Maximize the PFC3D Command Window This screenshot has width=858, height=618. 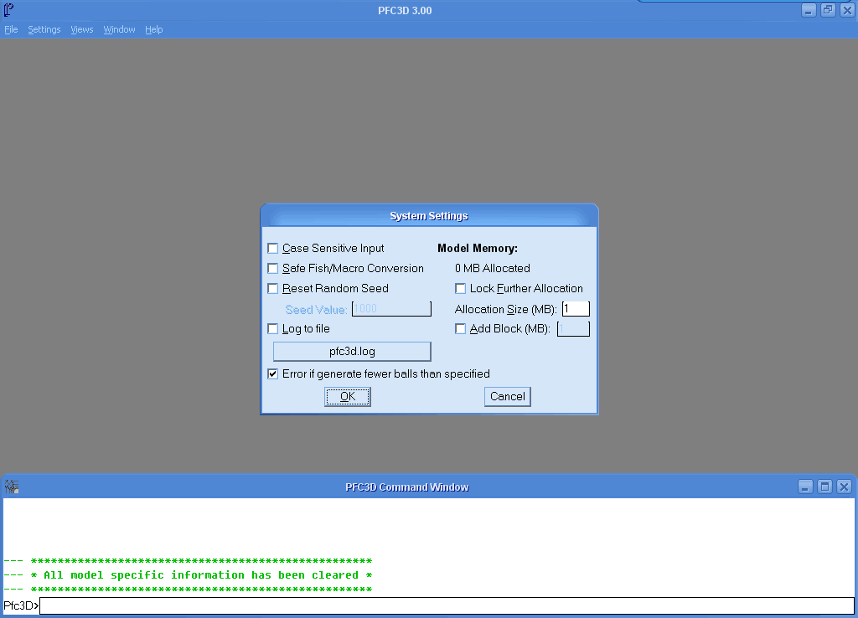825,487
